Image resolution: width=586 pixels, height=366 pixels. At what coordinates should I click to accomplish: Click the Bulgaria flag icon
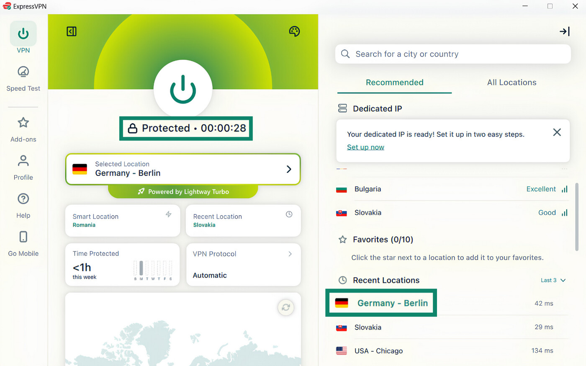tap(342, 189)
